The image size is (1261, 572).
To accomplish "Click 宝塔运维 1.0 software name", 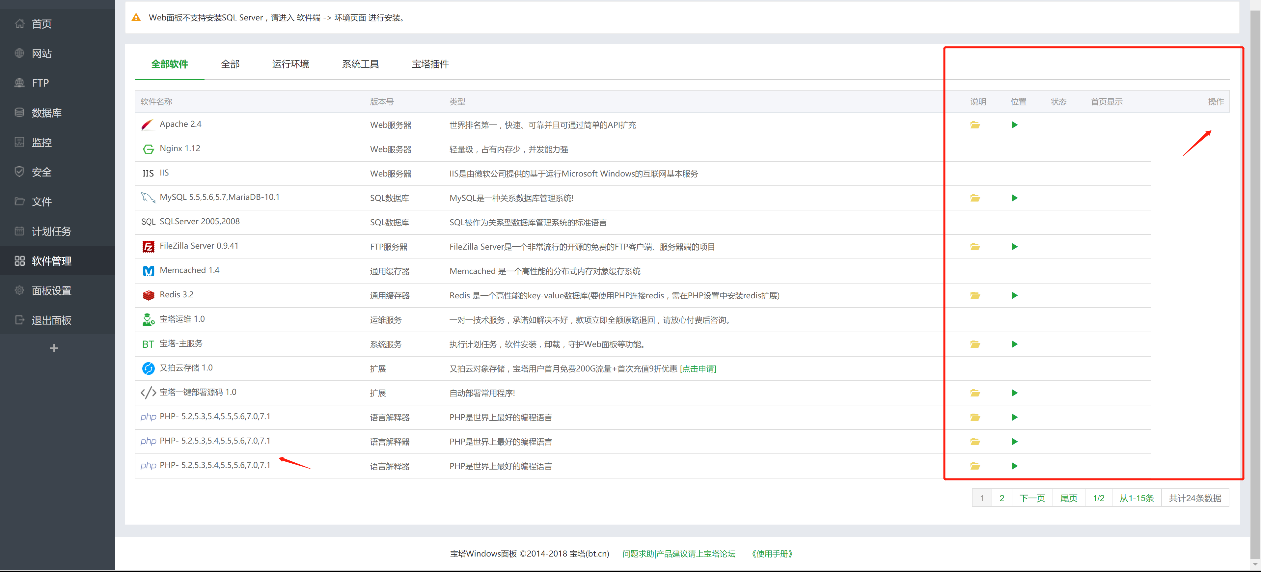I will pyautogui.click(x=182, y=319).
